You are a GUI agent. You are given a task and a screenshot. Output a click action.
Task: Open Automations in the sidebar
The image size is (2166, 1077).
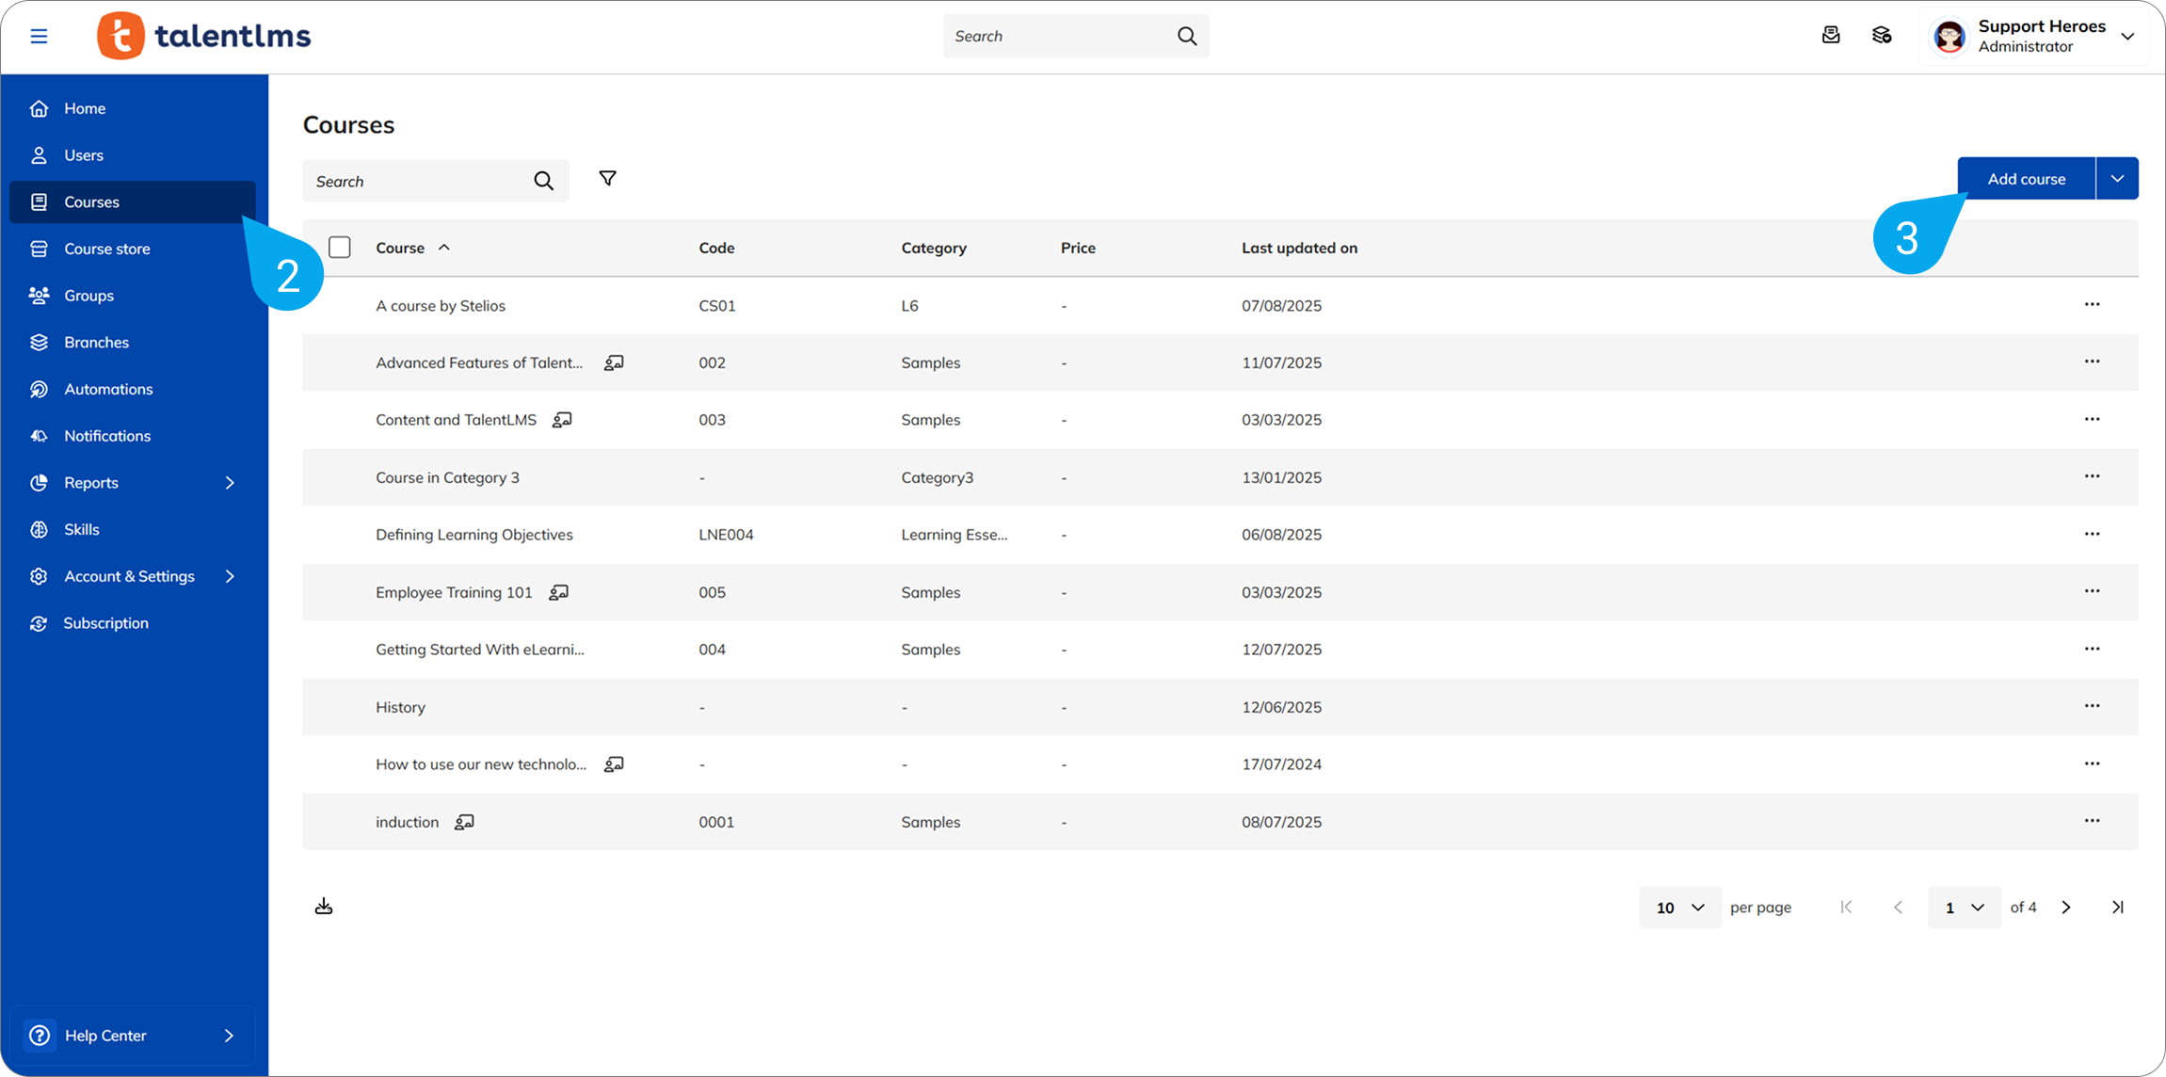tap(108, 389)
